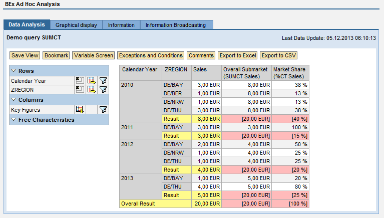
Task: Click the [100 %] overall market share
Action: pyautogui.click(x=290, y=204)
